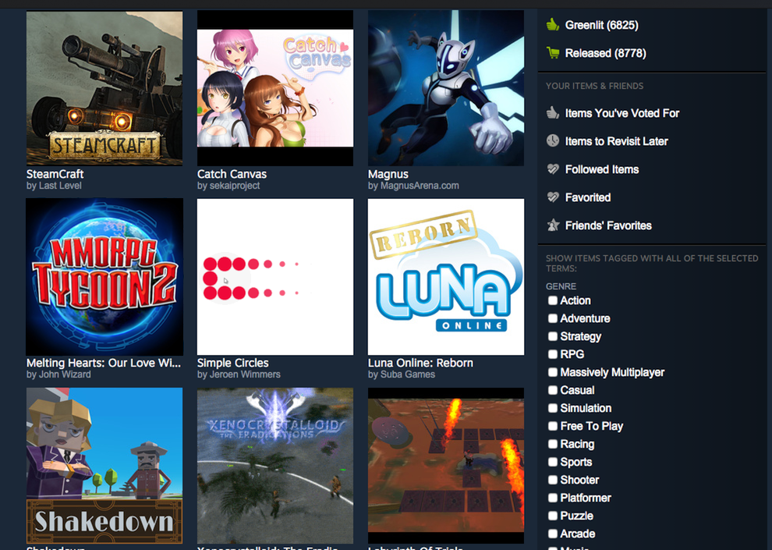Viewport: 772px width, 550px height.
Task: Toggle the Simulation genre checkbox
Action: 553,408
